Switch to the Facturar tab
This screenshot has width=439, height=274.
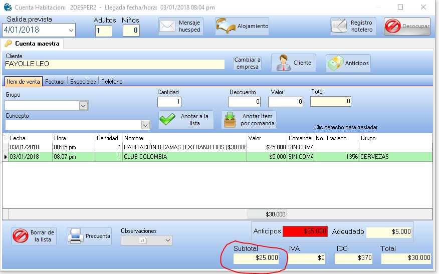pos(55,82)
